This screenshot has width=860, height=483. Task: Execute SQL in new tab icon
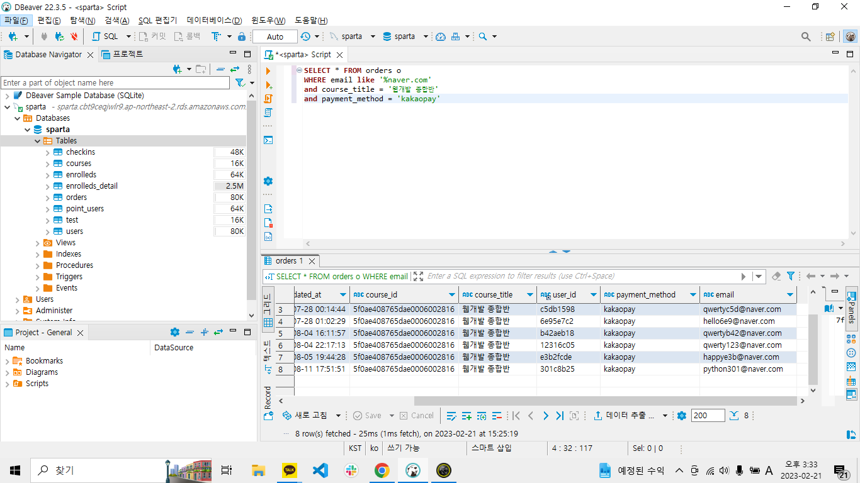(x=268, y=85)
